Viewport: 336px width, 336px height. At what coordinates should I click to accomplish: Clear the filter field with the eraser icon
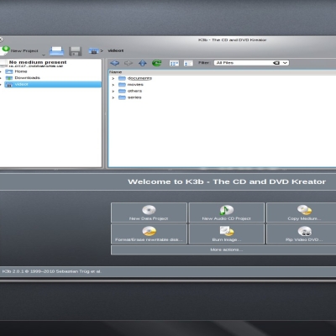point(276,63)
